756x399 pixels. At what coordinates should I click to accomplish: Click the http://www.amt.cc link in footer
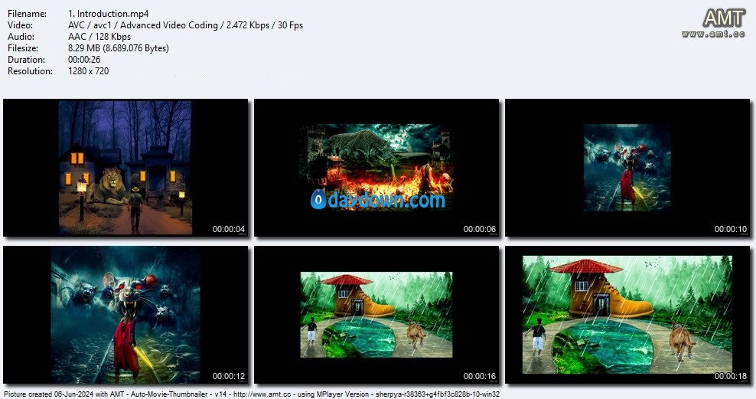[x=262, y=394]
